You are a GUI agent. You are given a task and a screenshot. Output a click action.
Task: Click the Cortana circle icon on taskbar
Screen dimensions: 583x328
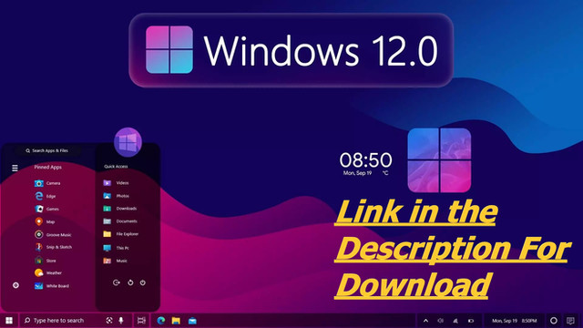tap(554, 321)
